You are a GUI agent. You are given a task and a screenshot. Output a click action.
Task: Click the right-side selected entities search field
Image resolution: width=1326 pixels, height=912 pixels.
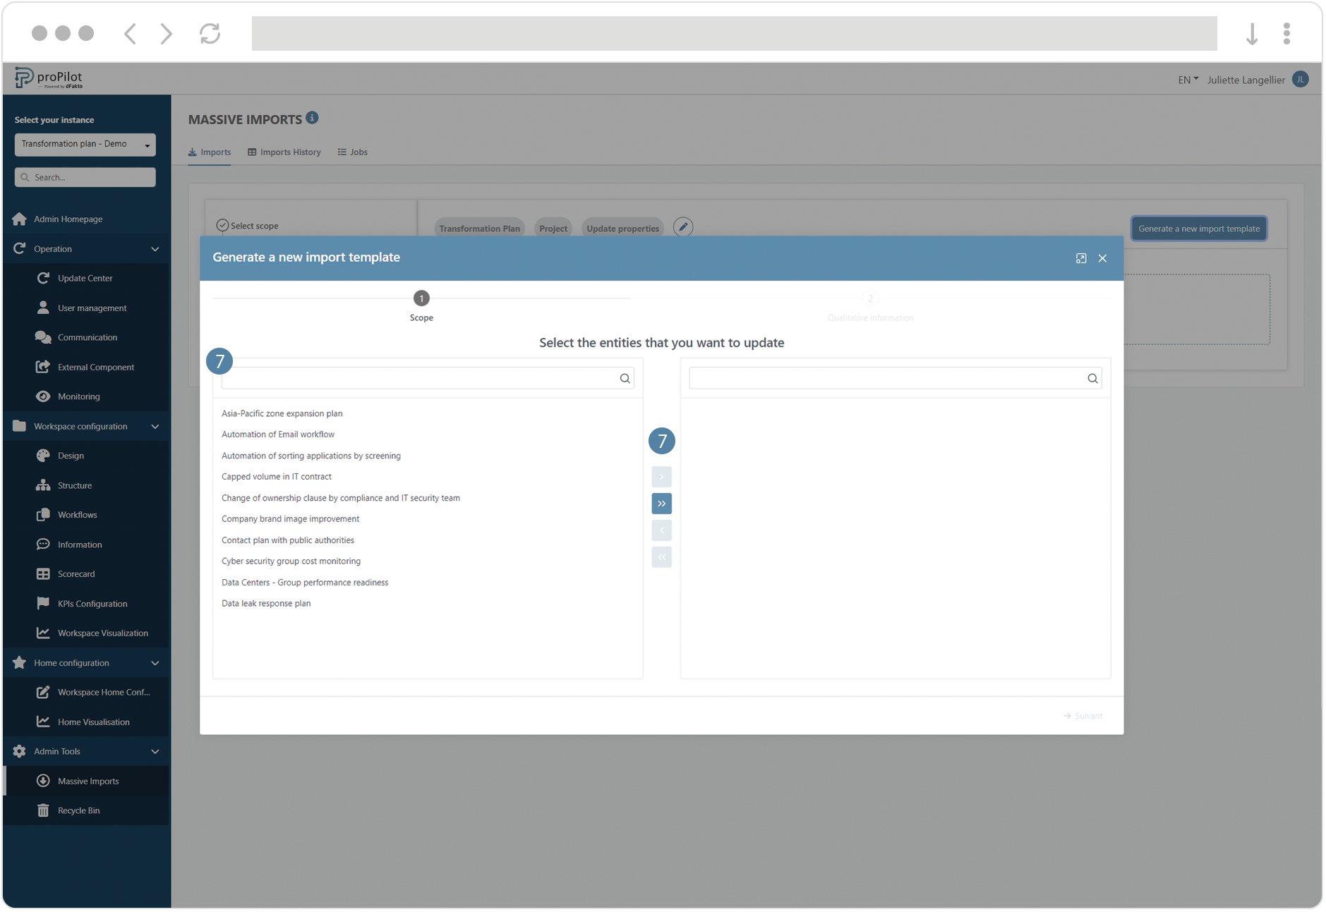pos(886,379)
